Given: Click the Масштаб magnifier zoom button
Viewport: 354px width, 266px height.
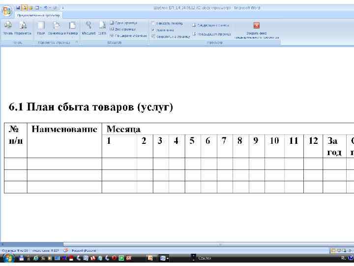Looking at the screenshot, I should 88,28.
